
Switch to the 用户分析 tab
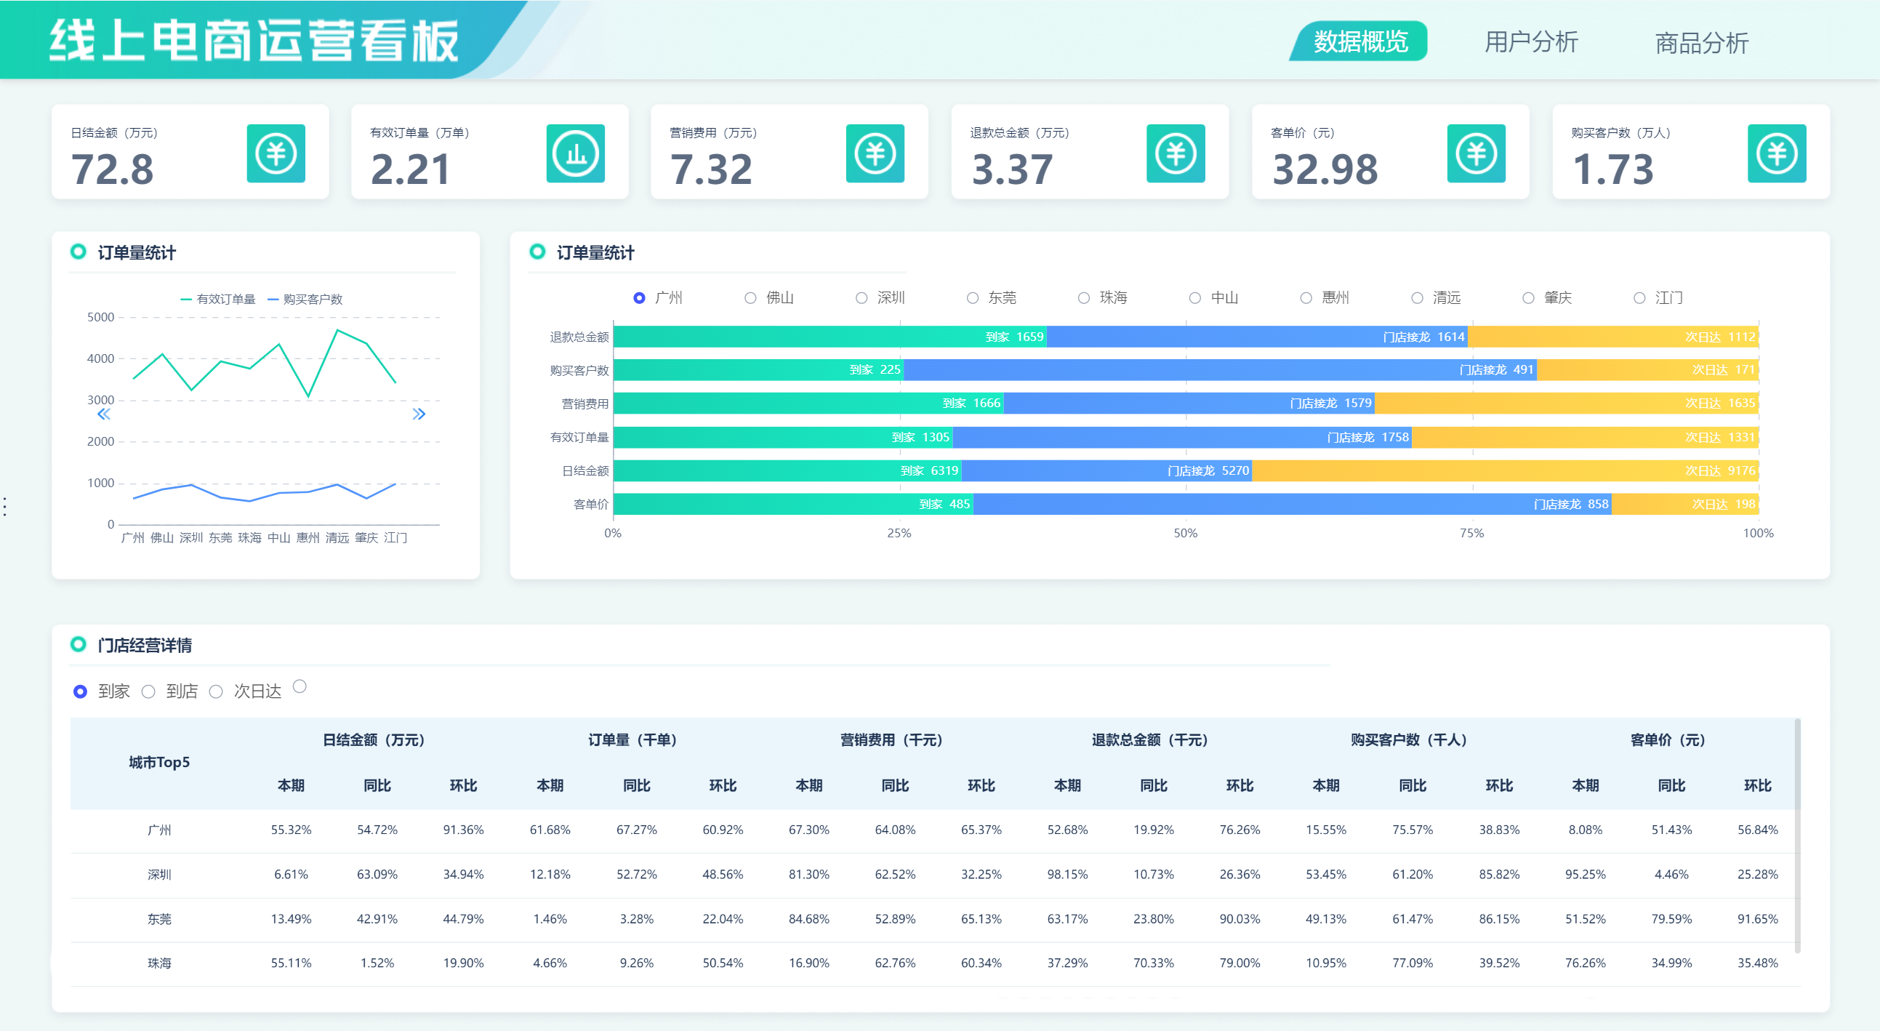coord(1530,42)
